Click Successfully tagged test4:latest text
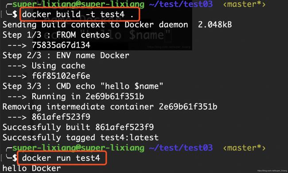288x173 pixels. coord(81,138)
